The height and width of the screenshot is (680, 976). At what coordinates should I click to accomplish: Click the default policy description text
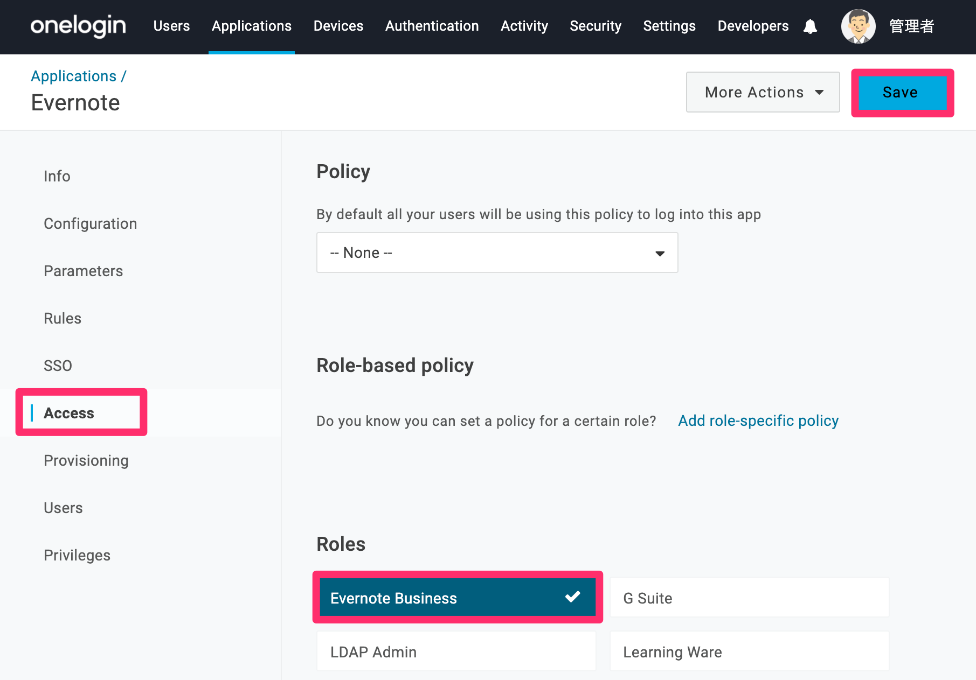pos(538,214)
